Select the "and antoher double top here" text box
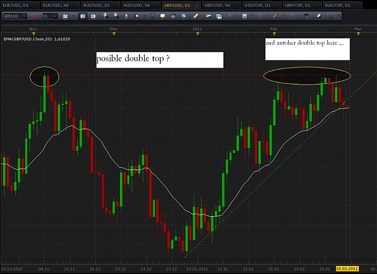The image size is (377, 274). point(308,49)
